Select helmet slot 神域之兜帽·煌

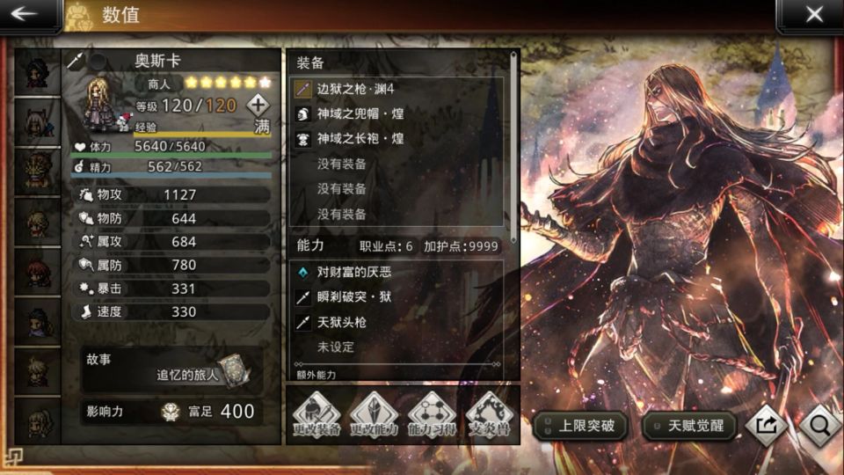coord(397,113)
